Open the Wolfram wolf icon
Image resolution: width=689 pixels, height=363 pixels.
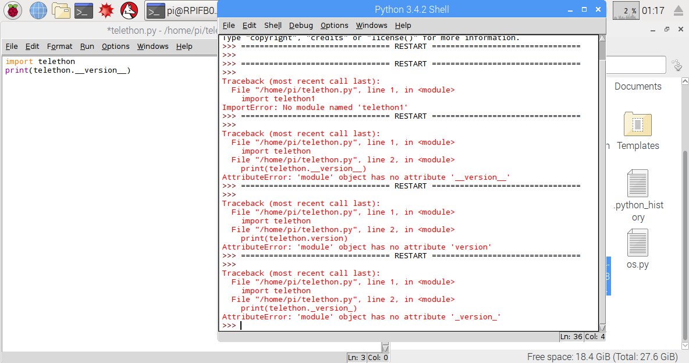click(129, 10)
